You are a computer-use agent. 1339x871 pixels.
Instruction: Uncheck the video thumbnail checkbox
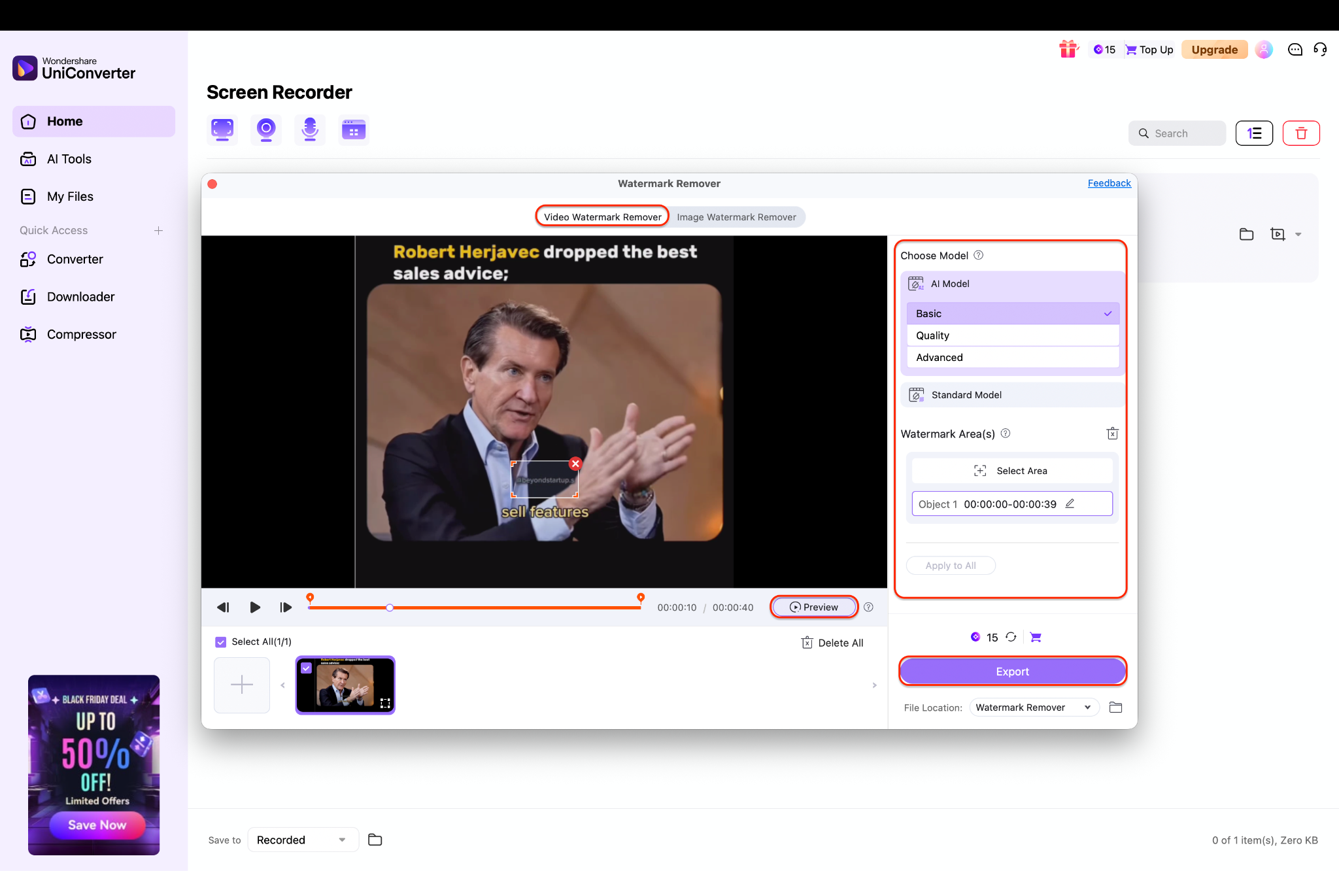306,668
